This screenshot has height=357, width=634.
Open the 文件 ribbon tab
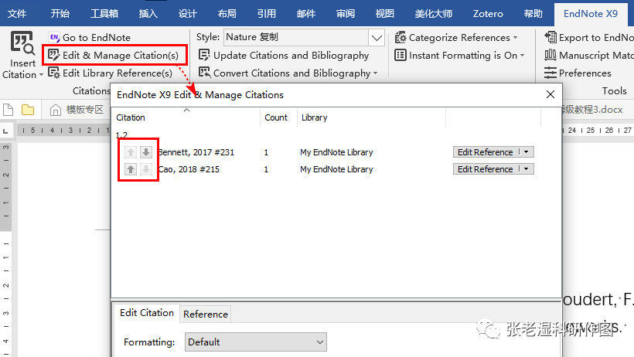pyautogui.click(x=17, y=14)
